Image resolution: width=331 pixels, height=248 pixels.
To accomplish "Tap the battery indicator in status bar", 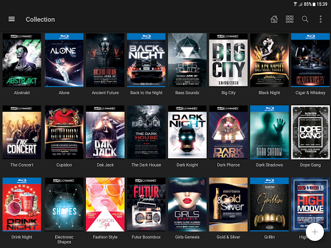I will (x=314, y=4).
